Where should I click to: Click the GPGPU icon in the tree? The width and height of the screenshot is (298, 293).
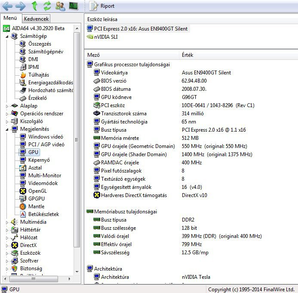coord(23,199)
